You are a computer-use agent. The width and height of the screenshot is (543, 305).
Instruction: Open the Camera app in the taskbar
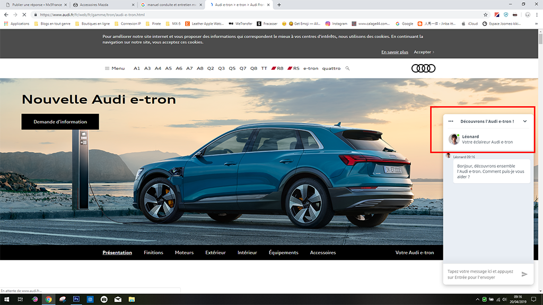[x=104, y=300]
